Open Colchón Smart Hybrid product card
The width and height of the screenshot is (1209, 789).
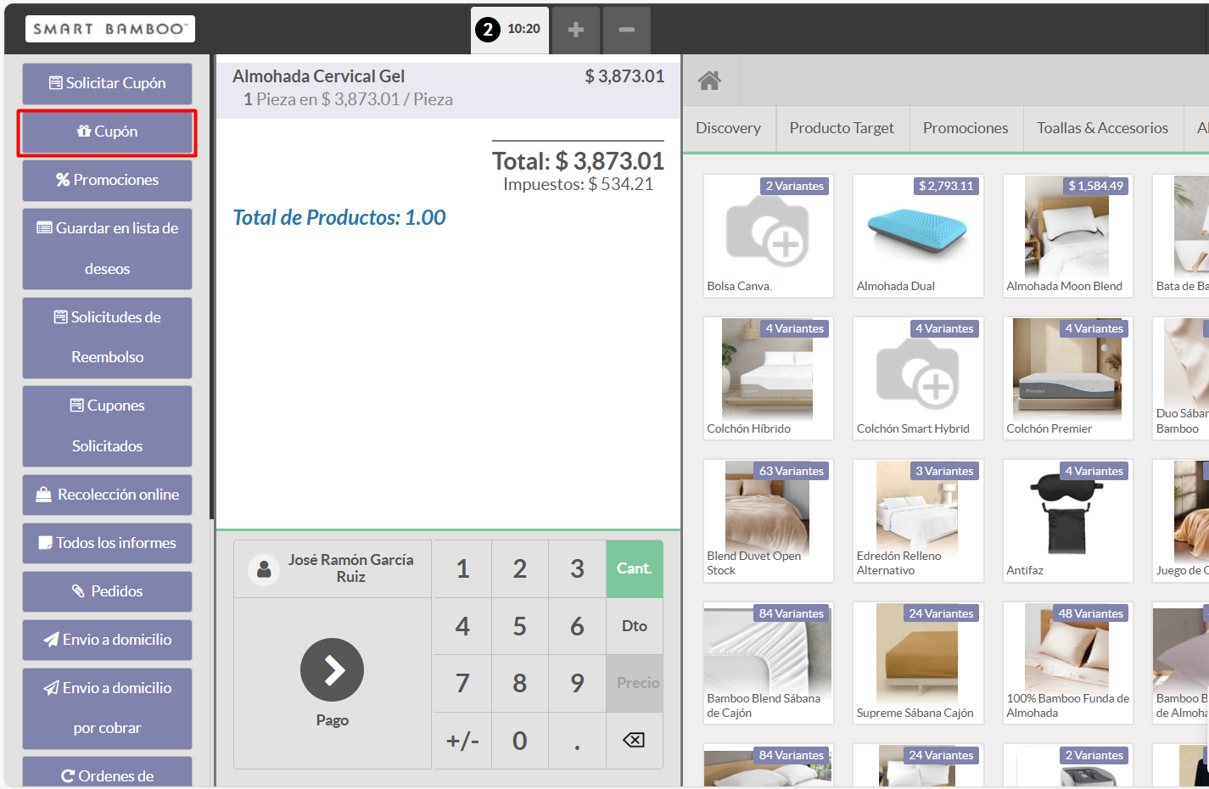pos(918,378)
